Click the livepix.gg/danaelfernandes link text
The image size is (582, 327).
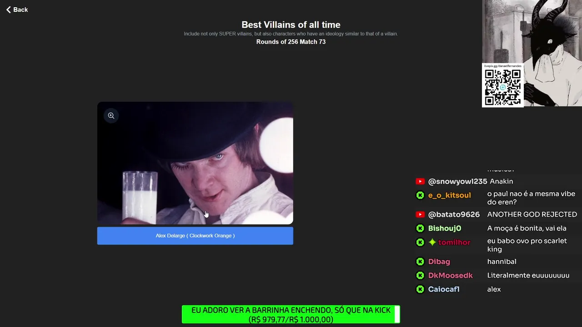[x=502, y=66]
